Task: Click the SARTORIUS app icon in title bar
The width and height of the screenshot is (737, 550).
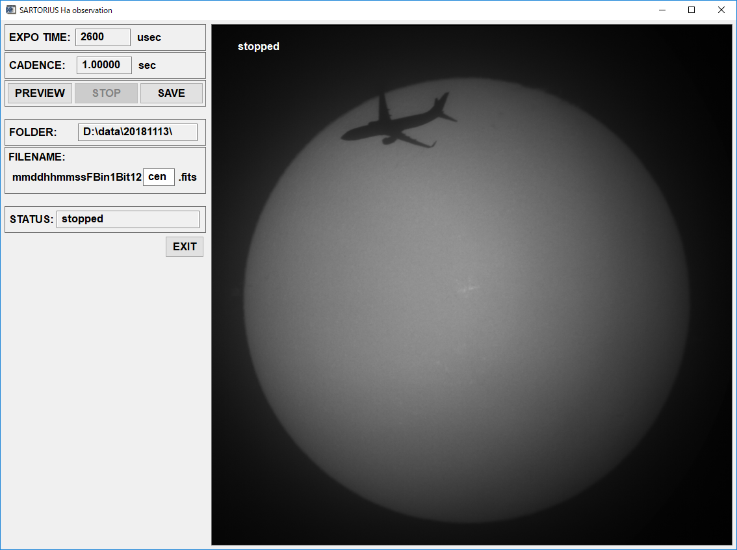Action: (11, 10)
